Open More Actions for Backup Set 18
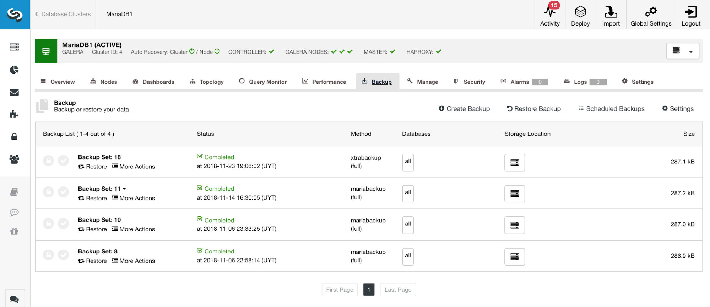 (x=134, y=167)
